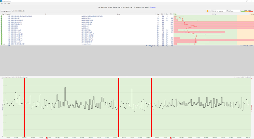The width and height of the screenshot is (254, 139).
Task: Follow the 'Try it now!' link
Action: click(x=153, y=7)
